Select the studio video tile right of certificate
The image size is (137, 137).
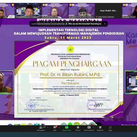[131, 82]
